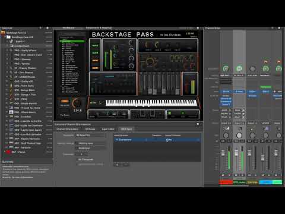
Task: Toggle the Velocity Input checkbox
Action: [77, 143]
